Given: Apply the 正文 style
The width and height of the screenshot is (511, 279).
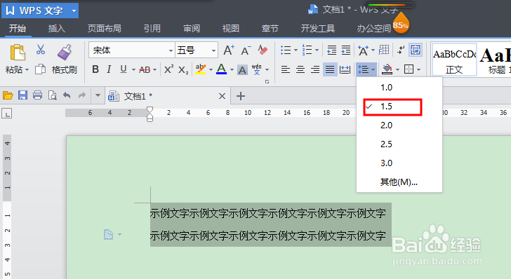Looking at the screenshot, I should pyautogui.click(x=454, y=60).
